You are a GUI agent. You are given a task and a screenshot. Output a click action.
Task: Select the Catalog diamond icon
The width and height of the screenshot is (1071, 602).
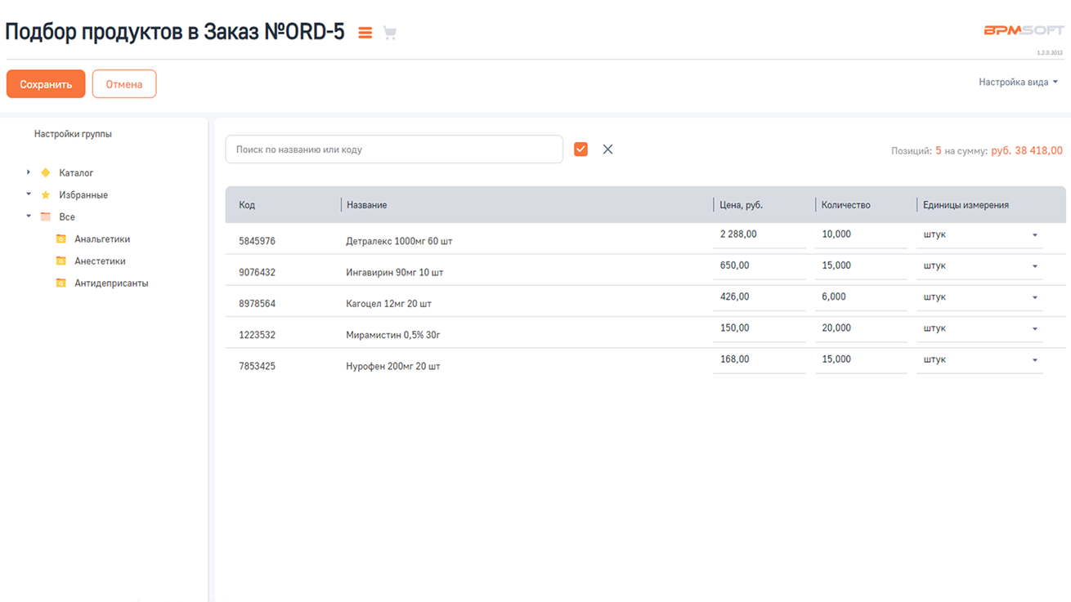46,173
